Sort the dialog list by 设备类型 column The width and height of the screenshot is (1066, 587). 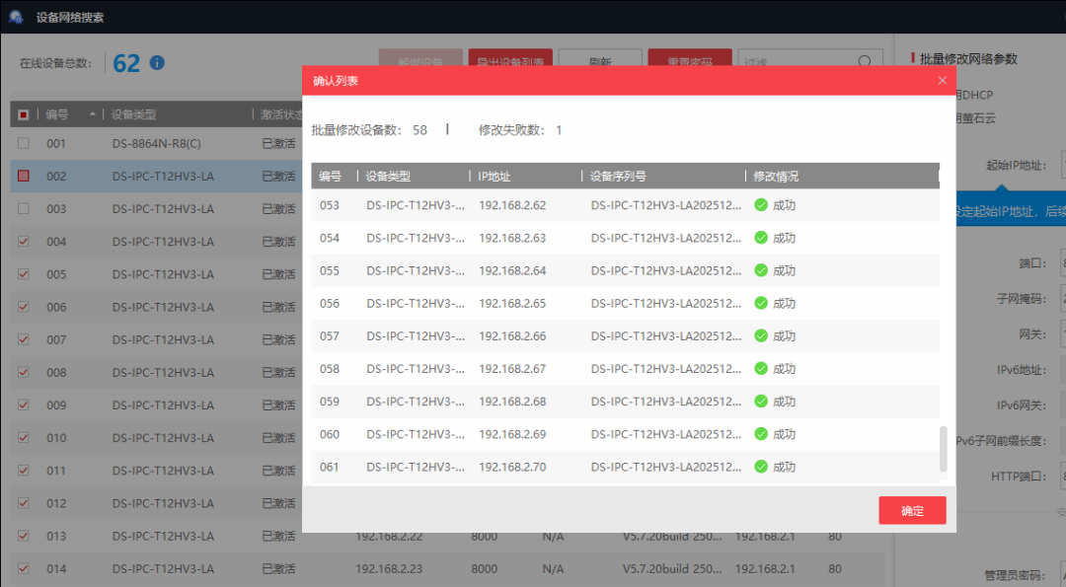[x=388, y=177]
